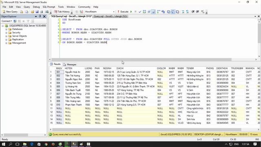Click the Object Explorer horizontal scrollbar
The width and height of the screenshot is (261, 147).
point(16,135)
